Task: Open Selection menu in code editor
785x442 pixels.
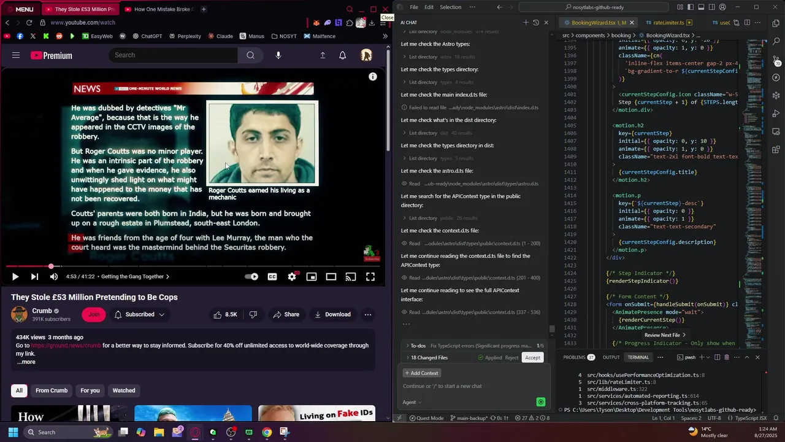Action: tap(450, 7)
